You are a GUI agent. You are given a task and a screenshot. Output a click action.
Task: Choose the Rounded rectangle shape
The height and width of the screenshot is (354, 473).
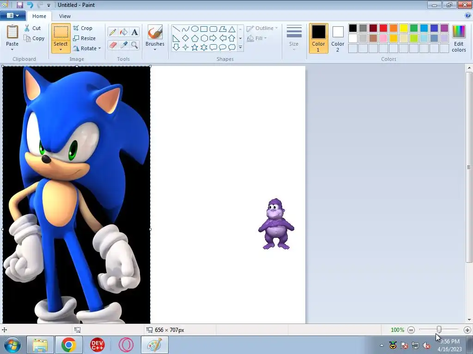[213, 29]
